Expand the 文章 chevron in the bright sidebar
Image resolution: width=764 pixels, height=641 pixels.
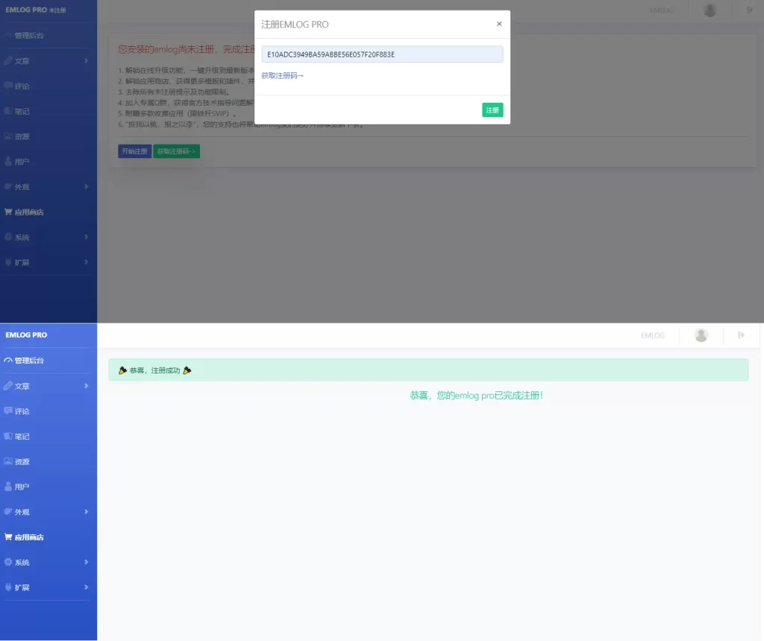tap(87, 386)
